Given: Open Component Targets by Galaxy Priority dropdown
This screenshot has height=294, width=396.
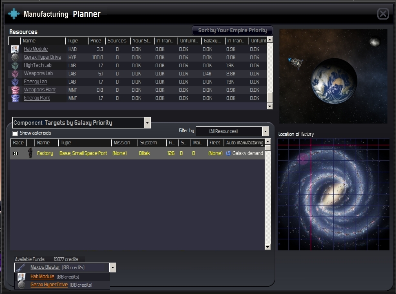Looking at the screenshot, I should point(147,123).
